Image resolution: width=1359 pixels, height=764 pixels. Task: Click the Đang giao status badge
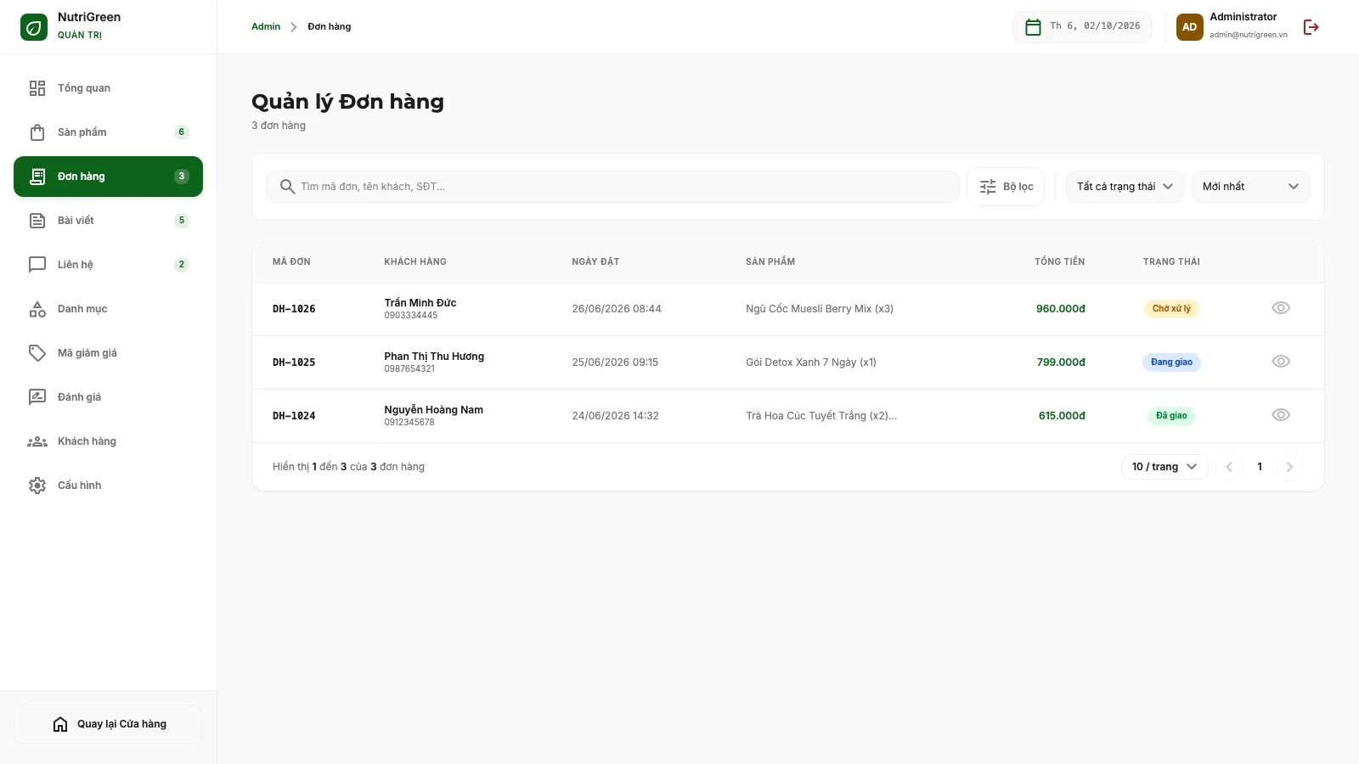click(x=1171, y=362)
